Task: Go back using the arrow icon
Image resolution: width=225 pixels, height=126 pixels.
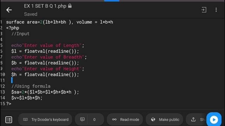Action: pos(9,10)
